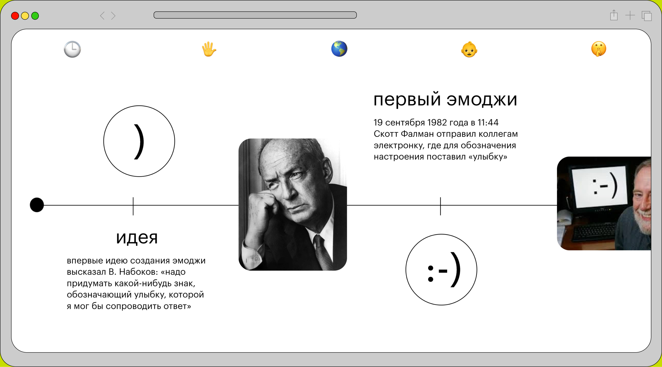Click the browser share icon

tap(614, 15)
